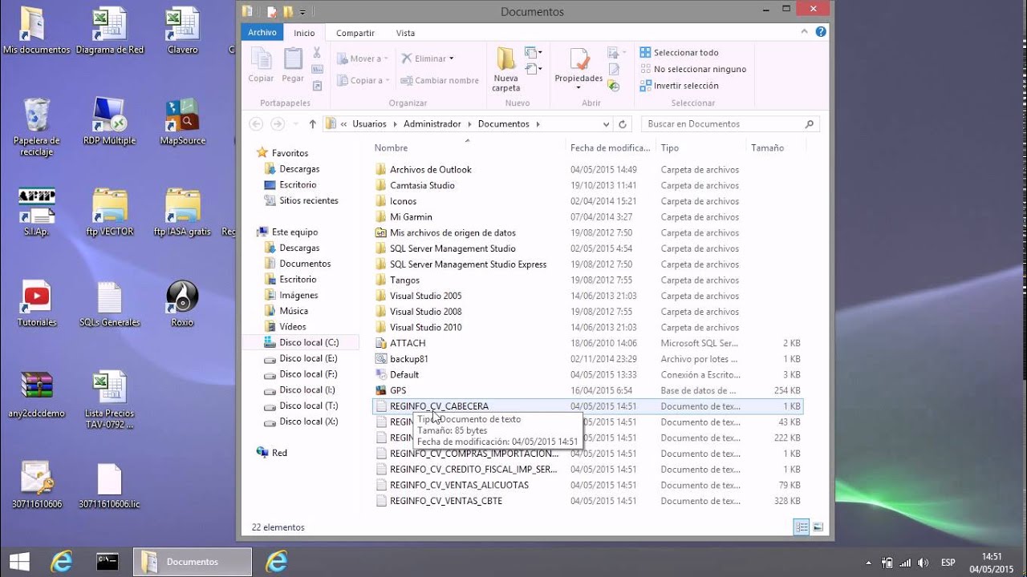Click Invertir selección

tap(680, 86)
